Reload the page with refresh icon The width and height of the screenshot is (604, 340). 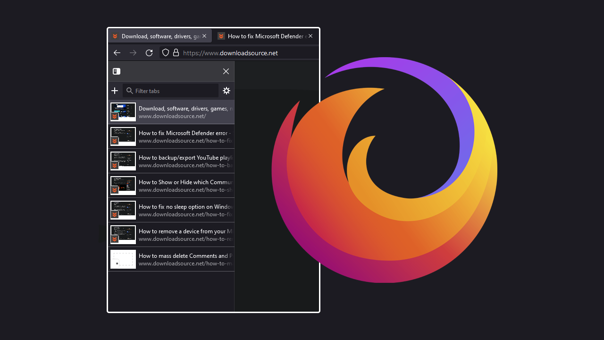pos(149,53)
